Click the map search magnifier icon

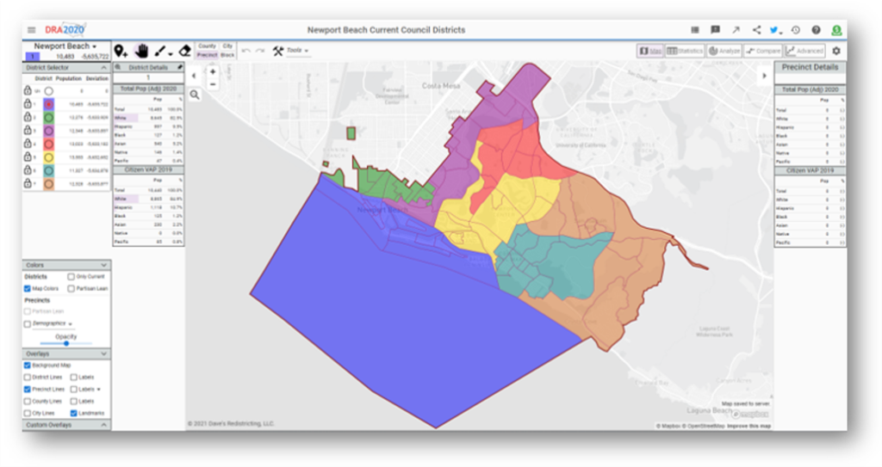coord(196,95)
